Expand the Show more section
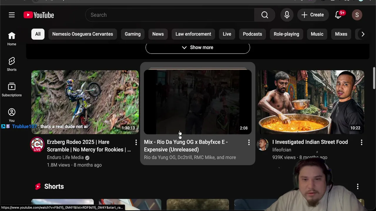 point(198,47)
